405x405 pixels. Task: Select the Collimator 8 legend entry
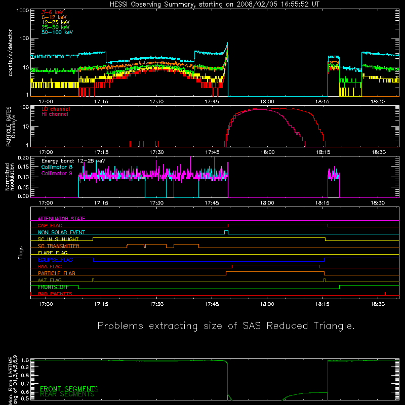[x=57, y=167]
